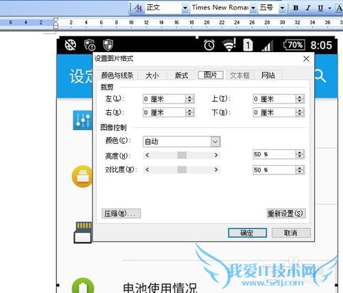343x293 pixels.
Task: Click the 取消 cancel button
Action: (x=291, y=233)
